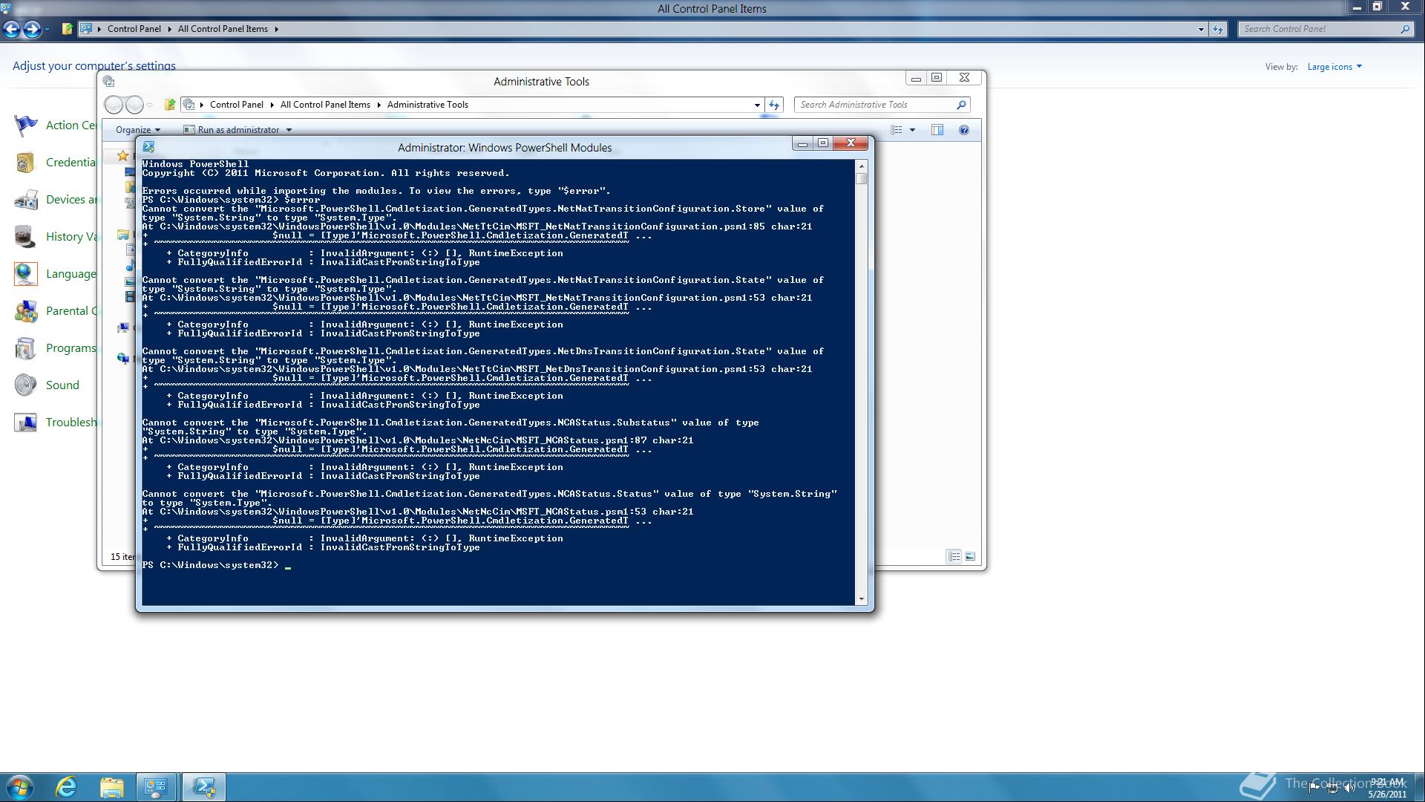Image resolution: width=1425 pixels, height=802 pixels.
Task: Maximize the PowerShell Modules window
Action: pos(823,143)
